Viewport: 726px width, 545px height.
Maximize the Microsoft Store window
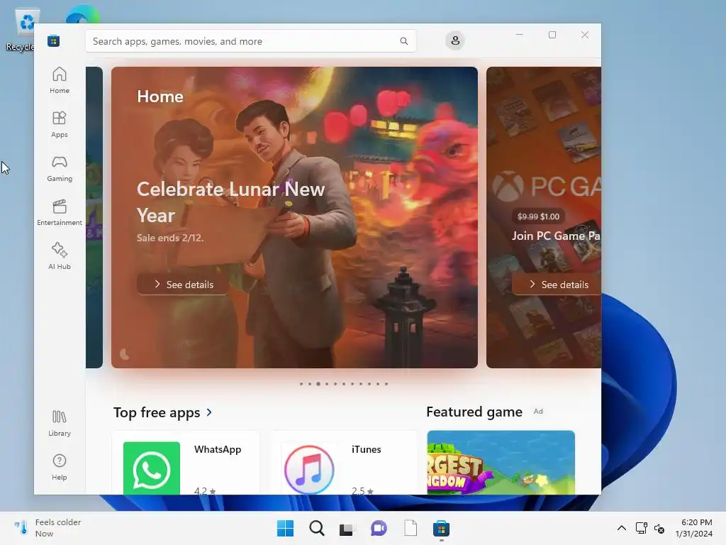(552, 35)
